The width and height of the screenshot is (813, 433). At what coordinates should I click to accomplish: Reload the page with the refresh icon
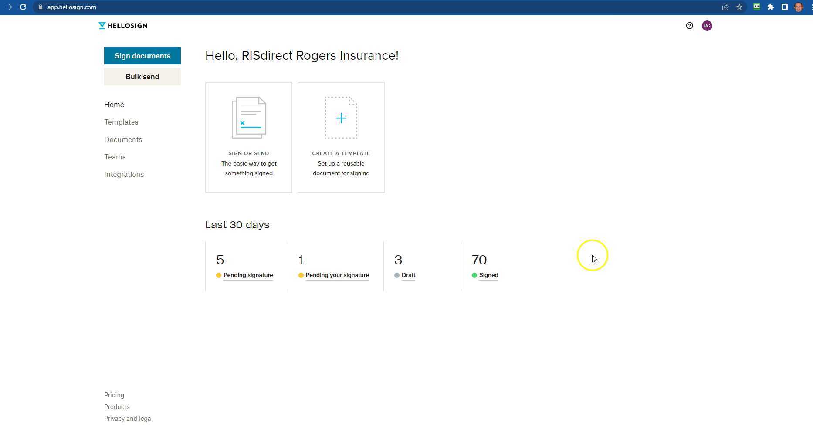point(23,7)
